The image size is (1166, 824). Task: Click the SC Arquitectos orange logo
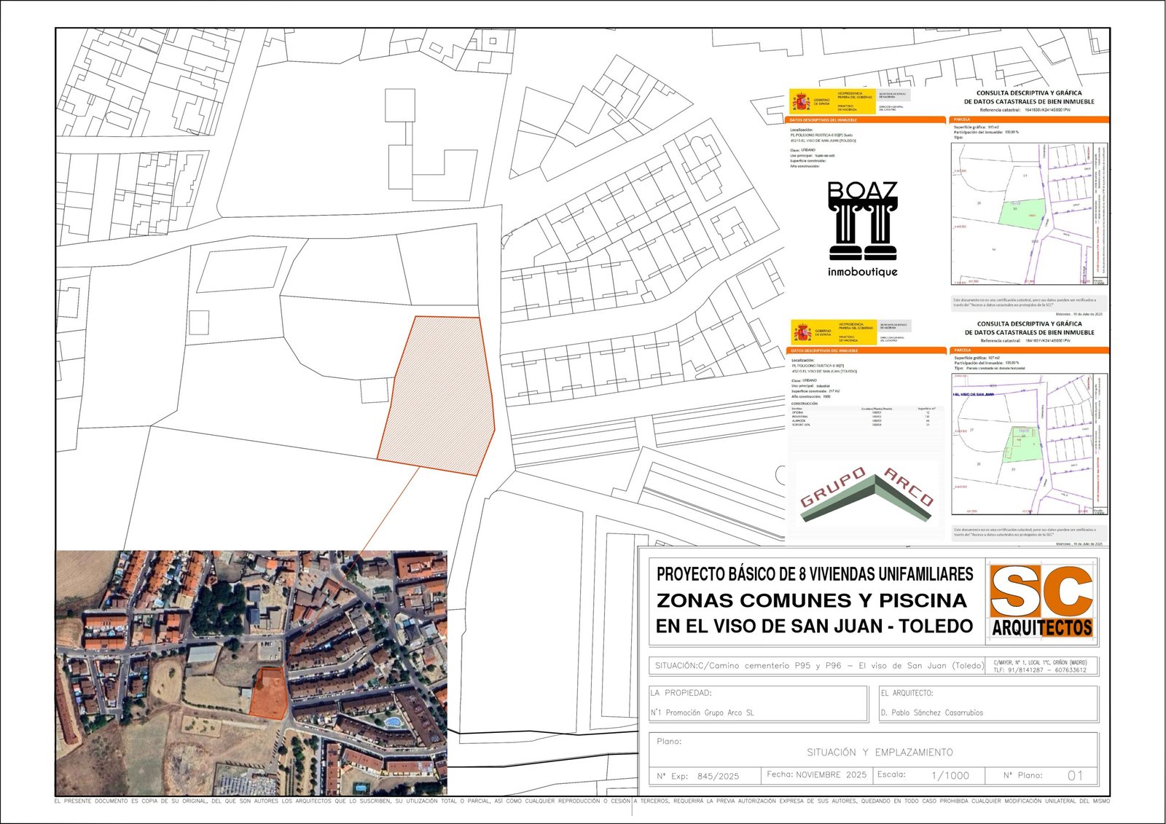pyautogui.click(x=1041, y=601)
